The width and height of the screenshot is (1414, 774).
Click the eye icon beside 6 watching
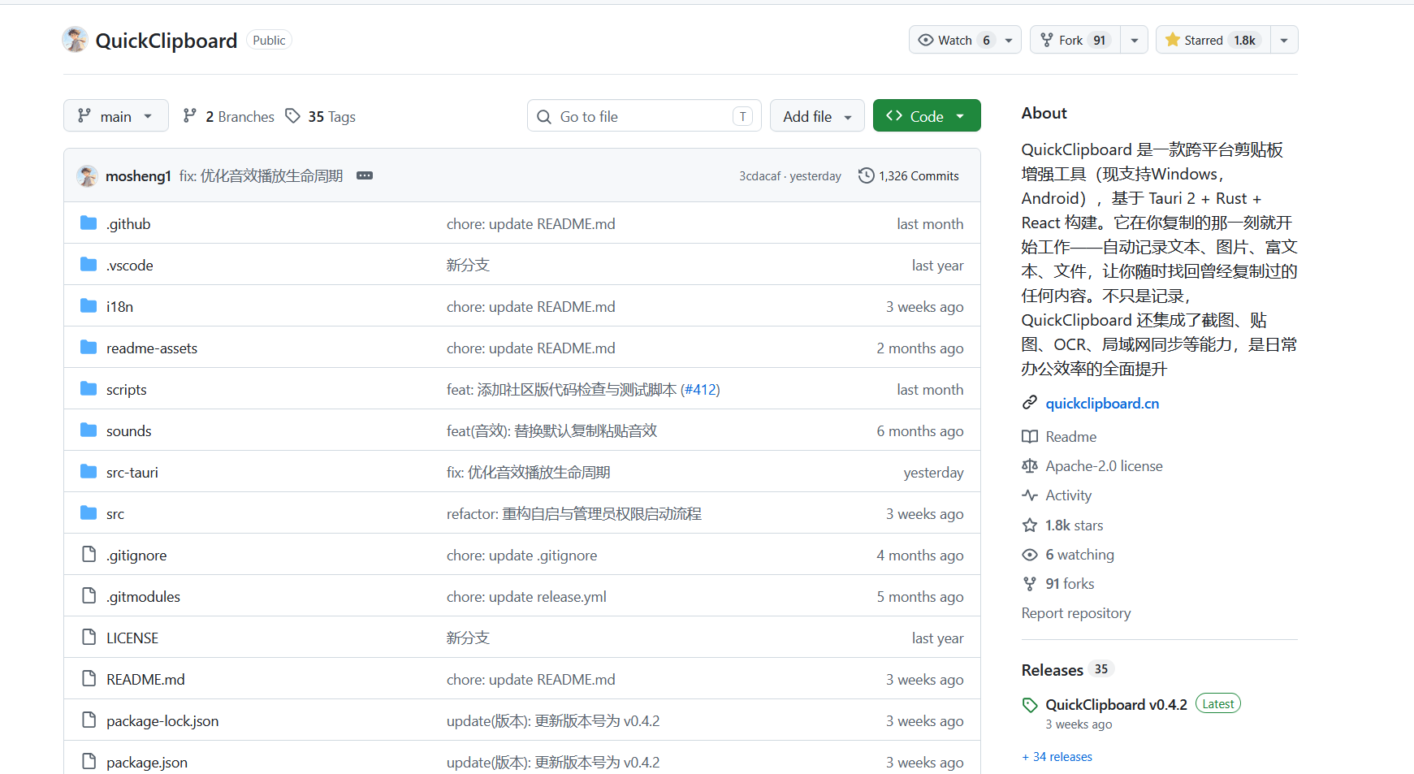pos(1030,554)
